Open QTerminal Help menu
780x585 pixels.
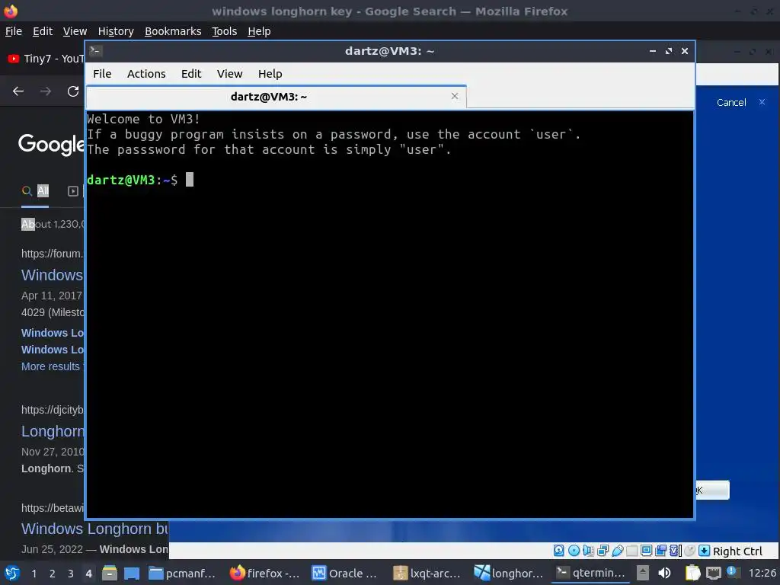click(270, 74)
